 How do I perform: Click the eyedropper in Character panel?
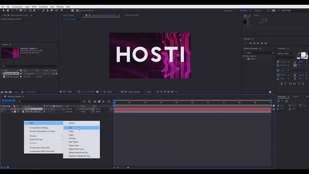click(x=298, y=54)
